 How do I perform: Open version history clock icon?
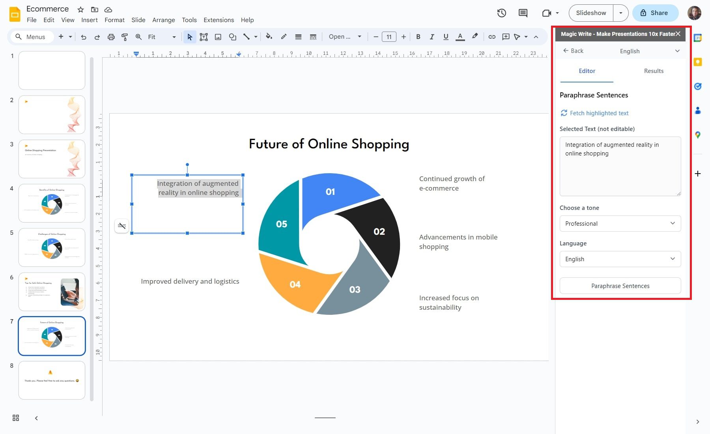point(501,13)
